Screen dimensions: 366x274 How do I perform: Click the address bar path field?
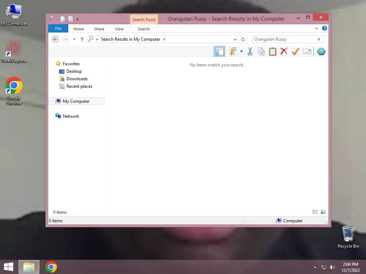tap(163, 39)
